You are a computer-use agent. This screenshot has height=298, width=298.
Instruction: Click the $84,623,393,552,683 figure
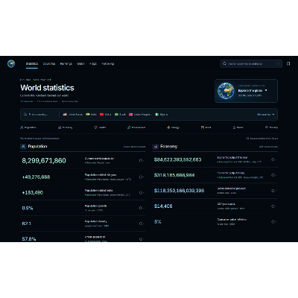point(177,159)
